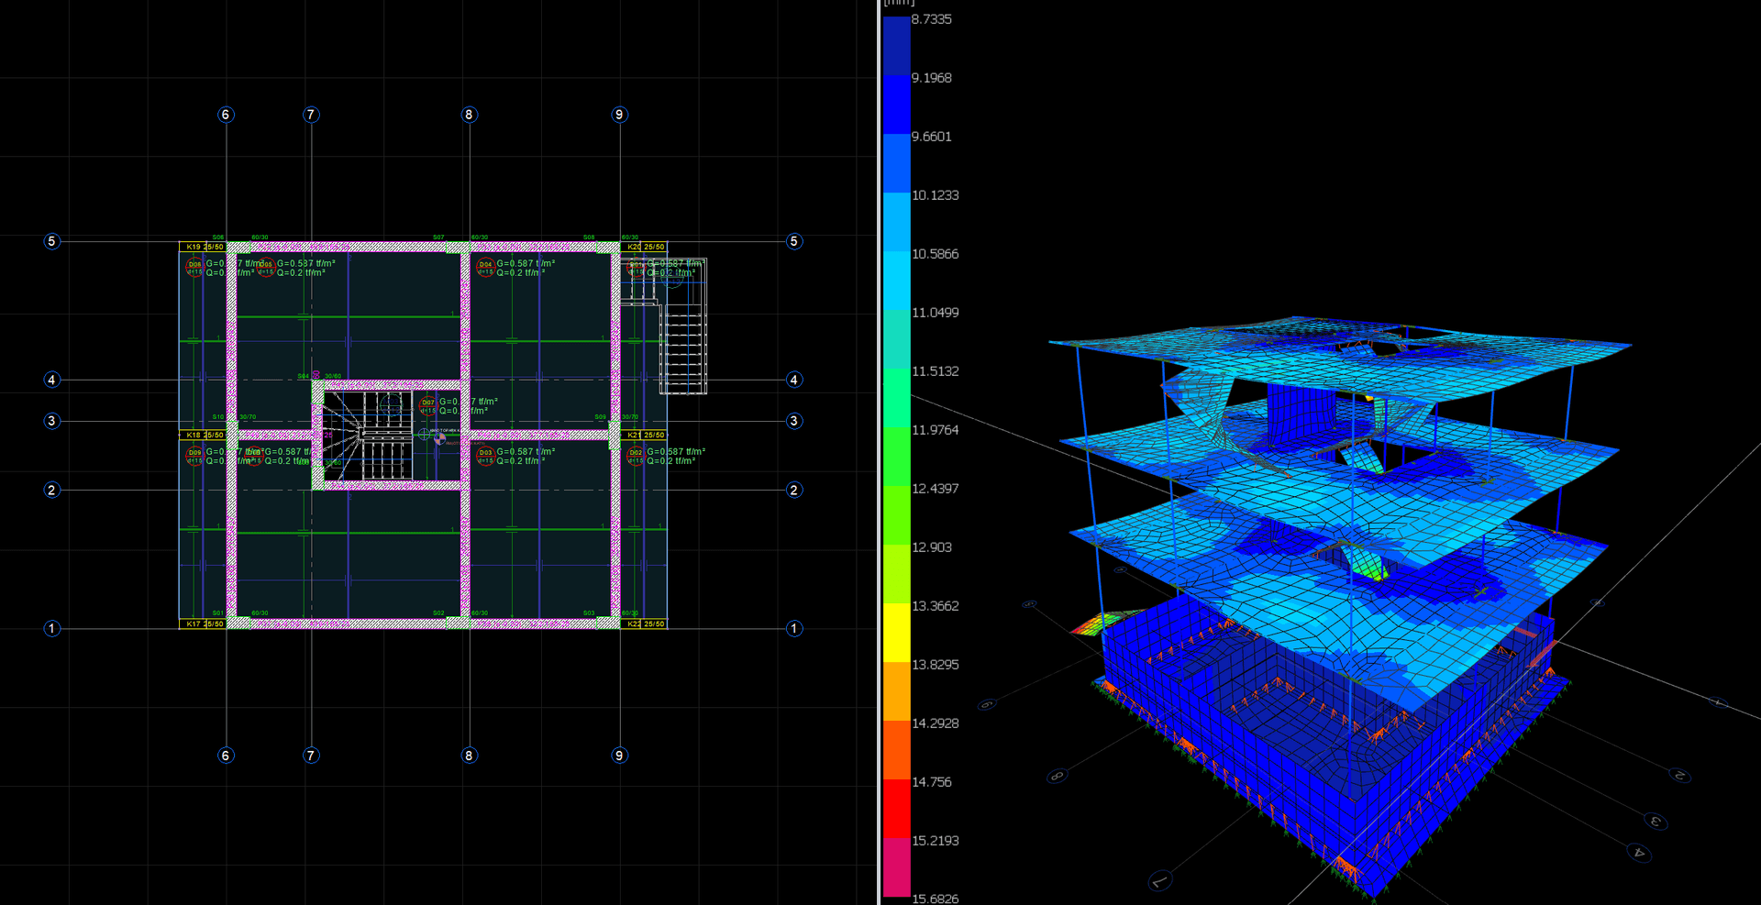
Task: Click the dark navy legend swatch at 8.7335
Action: click(896, 45)
